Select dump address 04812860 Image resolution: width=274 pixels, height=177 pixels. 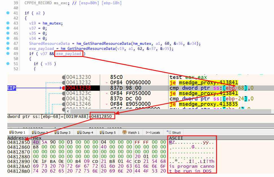tap(19, 147)
